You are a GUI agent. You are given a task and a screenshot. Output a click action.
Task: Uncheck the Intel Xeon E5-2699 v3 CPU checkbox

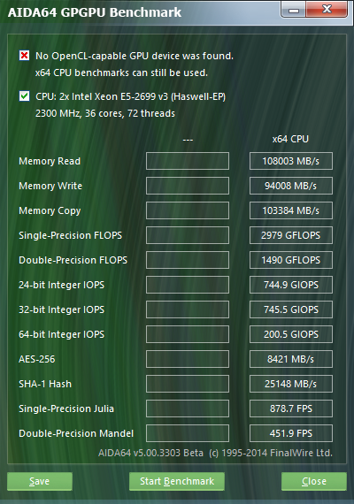24,96
